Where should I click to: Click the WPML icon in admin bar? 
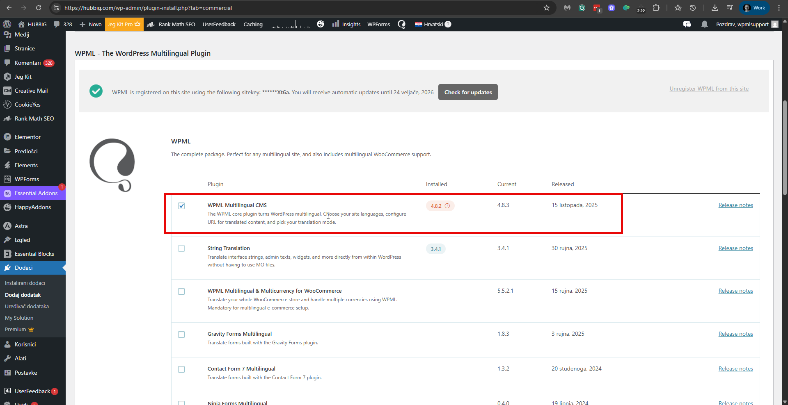pyautogui.click(x=401, y=24)
